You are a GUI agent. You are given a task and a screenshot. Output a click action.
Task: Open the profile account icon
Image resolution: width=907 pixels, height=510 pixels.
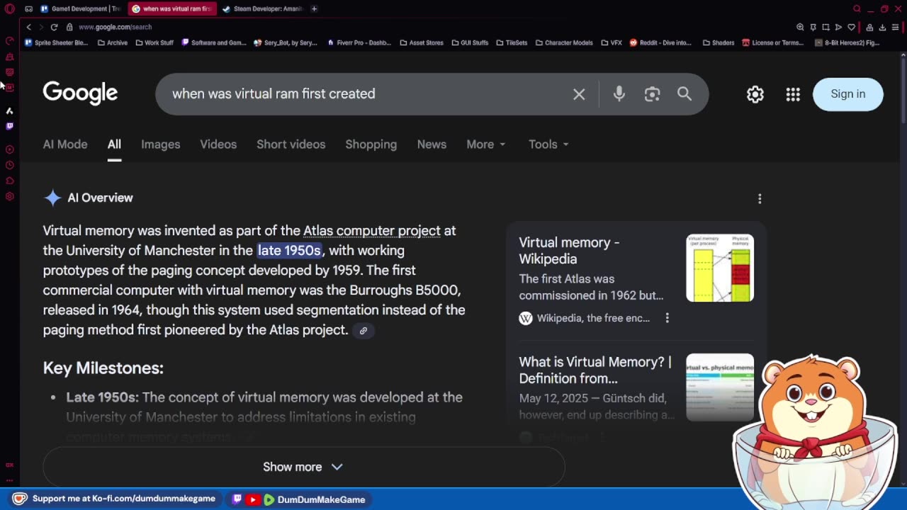[x=869, y=27]
